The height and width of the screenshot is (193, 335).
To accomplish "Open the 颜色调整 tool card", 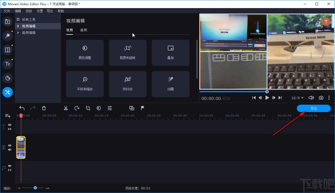I will coord(85,53).
